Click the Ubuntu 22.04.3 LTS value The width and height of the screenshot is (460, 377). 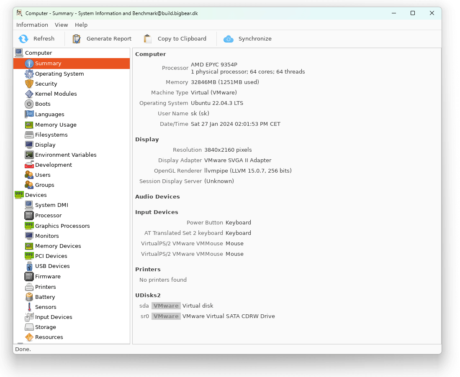(x=217, y=103)
